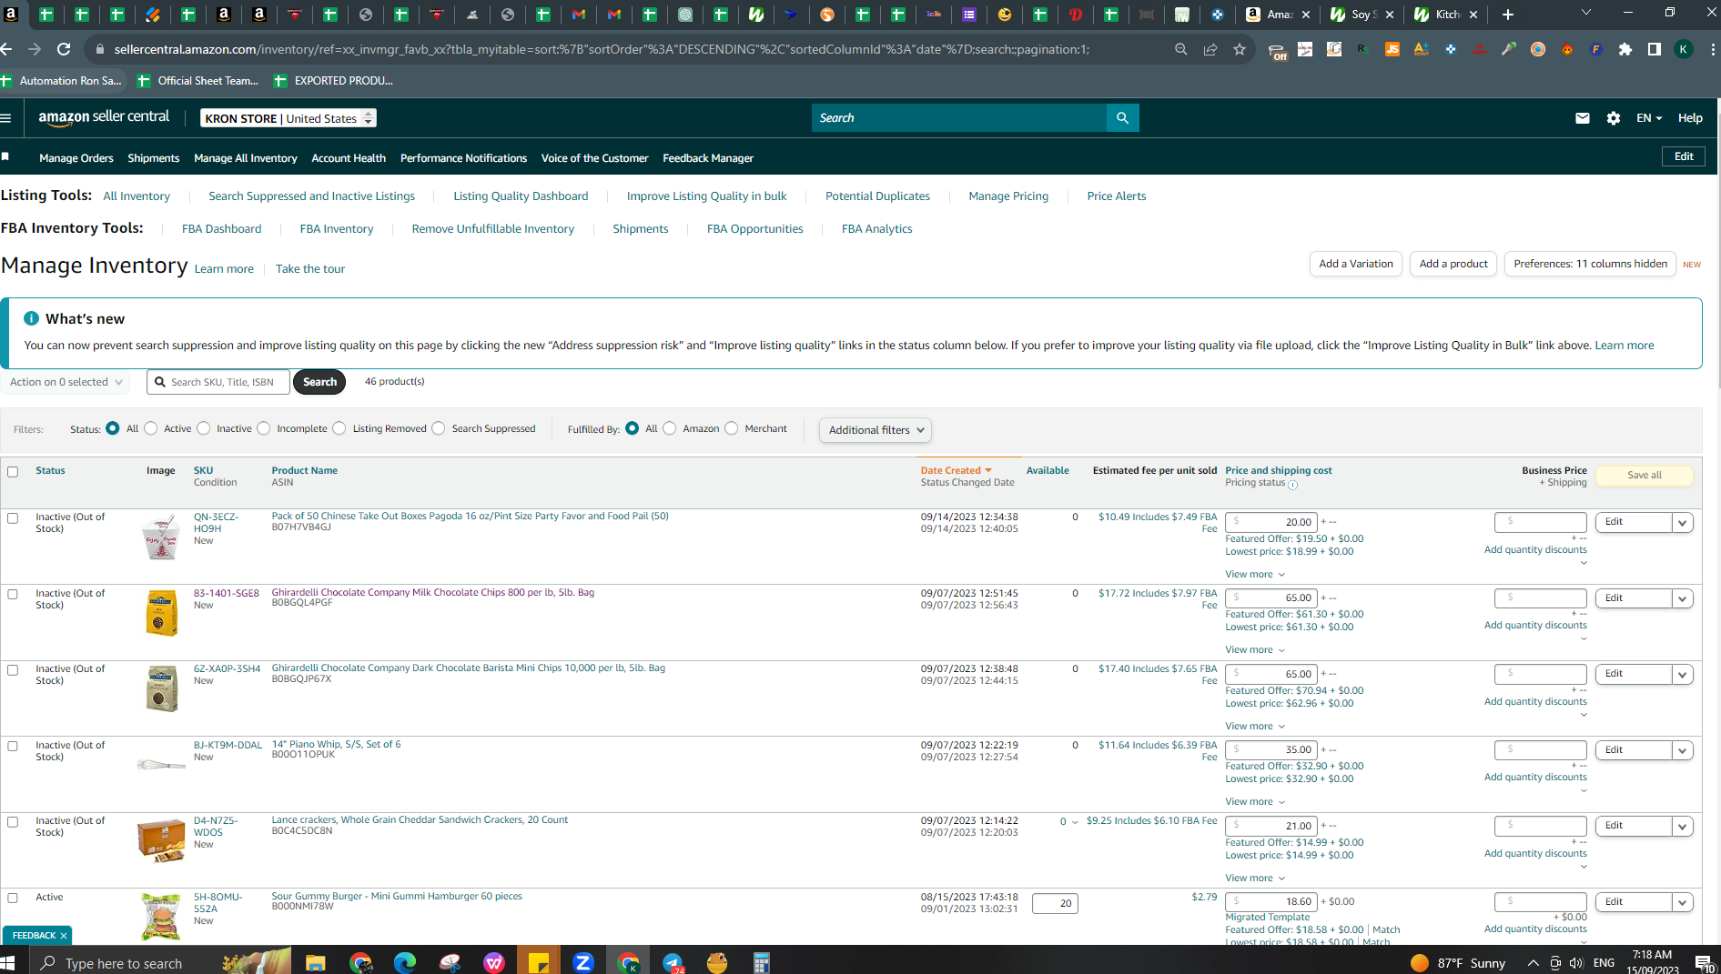1721x974 pixels.
Task: Filter Fulfilled By Amazon
Action: 670,428
